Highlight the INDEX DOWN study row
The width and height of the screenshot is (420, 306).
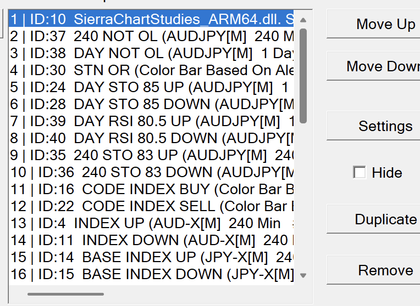151,240
